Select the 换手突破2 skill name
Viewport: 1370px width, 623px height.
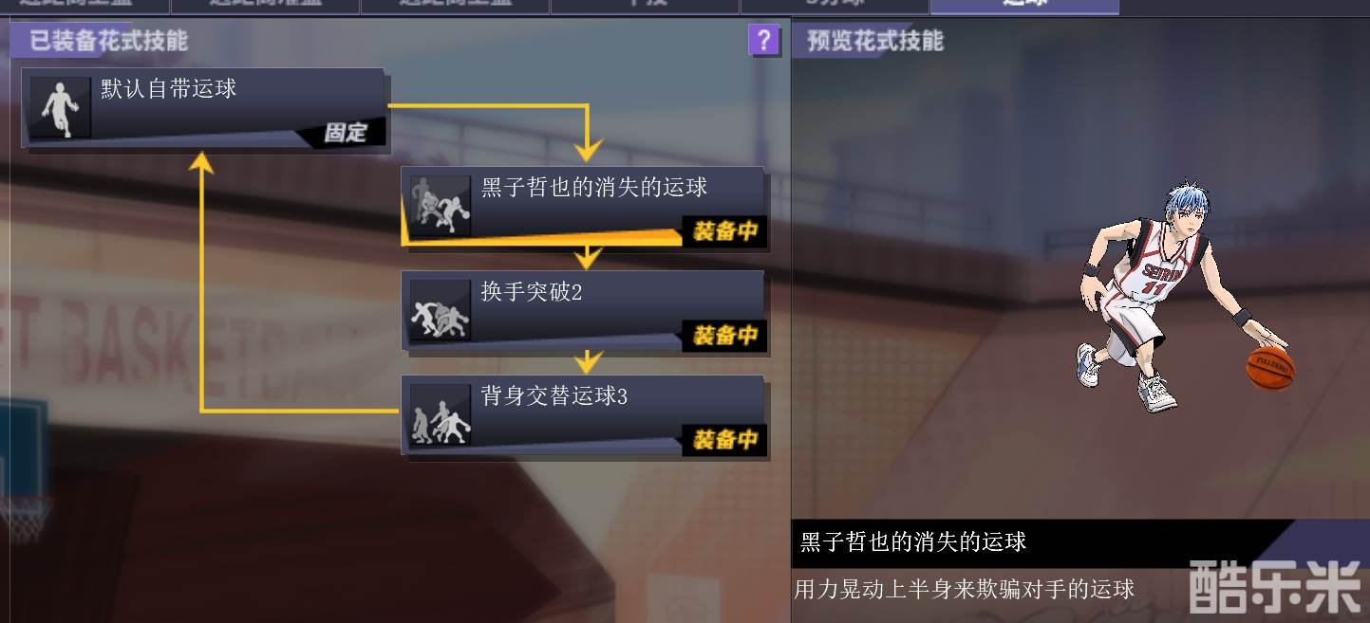(x=532, y=292)
